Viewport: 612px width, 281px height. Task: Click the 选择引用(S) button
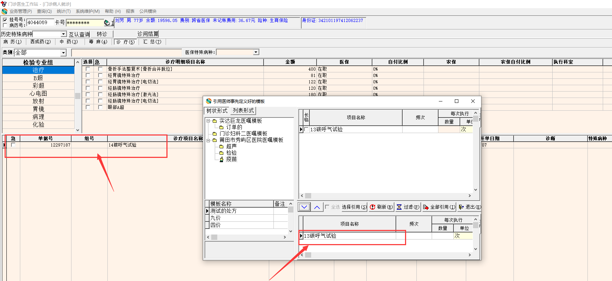pyautogui.click(x=354, y=207)
